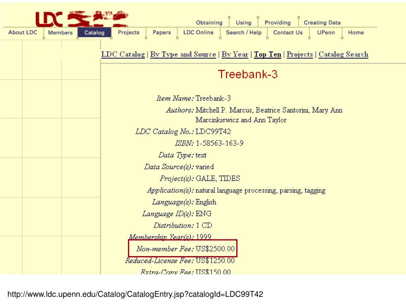
Task: Follow the By Year link
Action: pyautogui.click(x=235, y=55)
